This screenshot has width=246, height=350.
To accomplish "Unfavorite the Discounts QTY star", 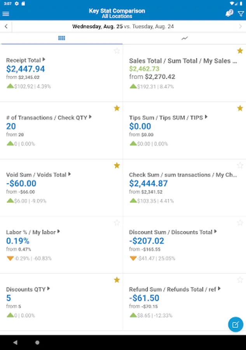I will point(117,280).
